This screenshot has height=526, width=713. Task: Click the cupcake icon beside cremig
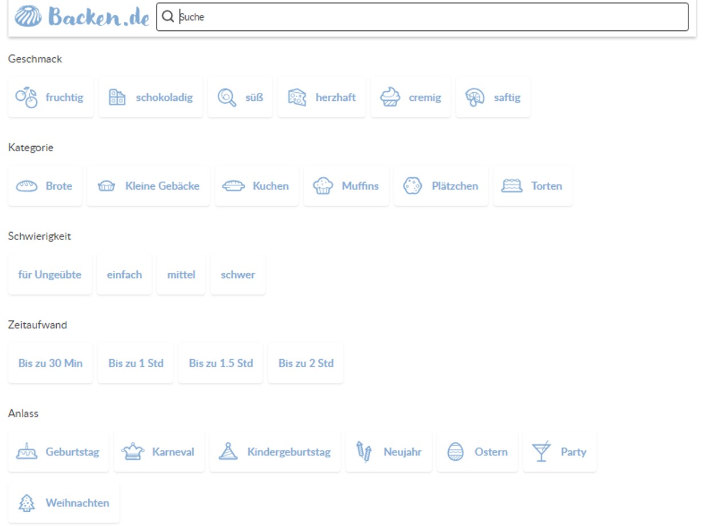[390, 97]
